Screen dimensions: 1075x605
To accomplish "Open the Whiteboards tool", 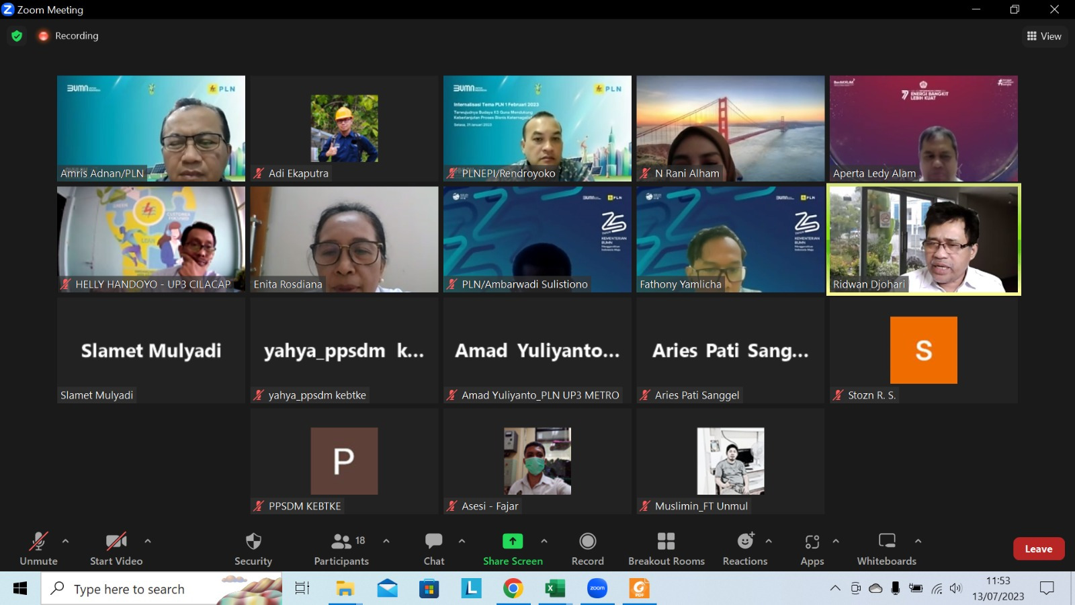I will (x=886, y=548).
